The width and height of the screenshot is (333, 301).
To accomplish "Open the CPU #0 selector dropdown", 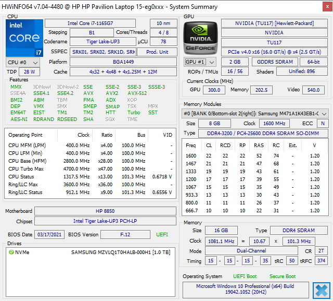I will [23, 63].
